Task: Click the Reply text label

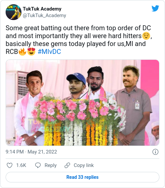Action: (50, 165)
